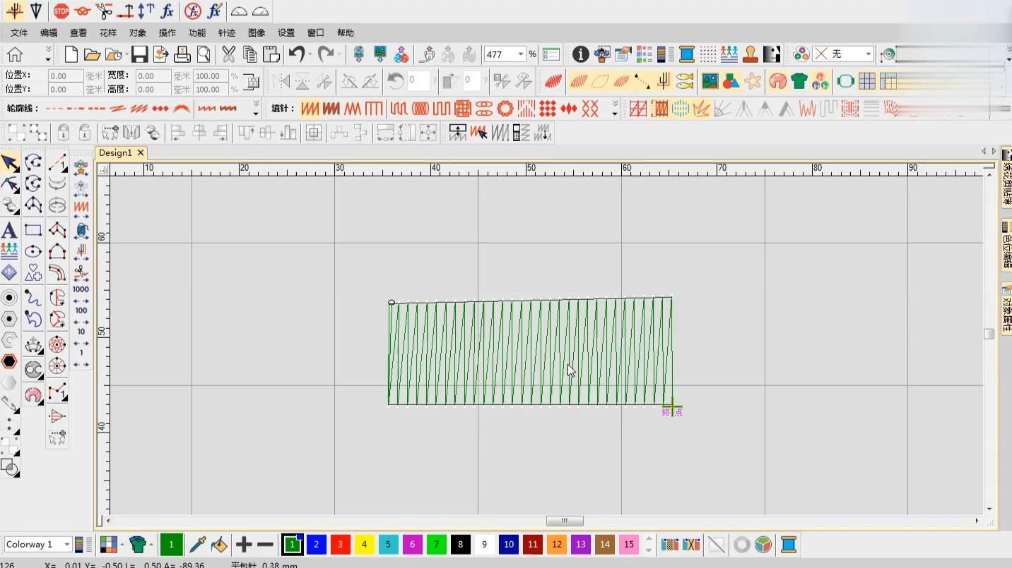This screenshot has height=568, width=1012.
Task: Paste from clipboard icon
Action: pyautogui.click(x=271, y=54)
